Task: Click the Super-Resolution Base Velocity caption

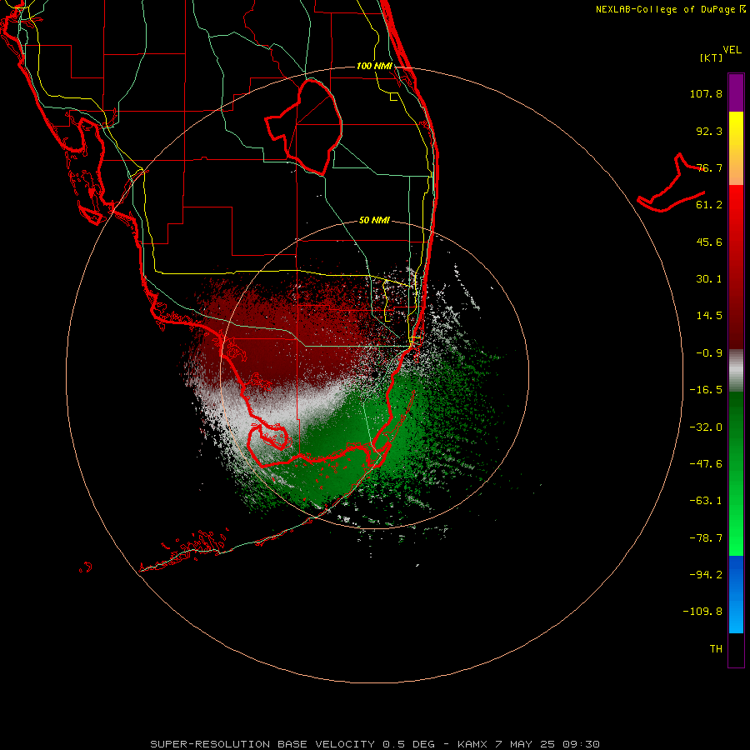Action: tap(375, 744)
